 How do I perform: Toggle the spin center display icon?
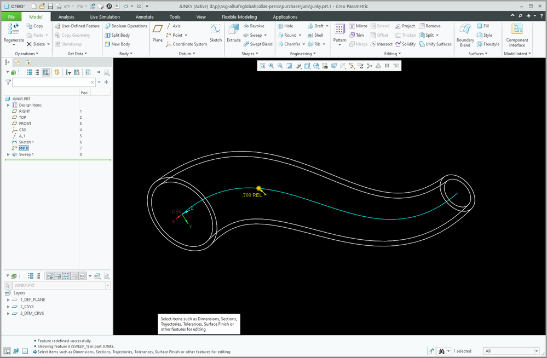(x=369, y=66)
